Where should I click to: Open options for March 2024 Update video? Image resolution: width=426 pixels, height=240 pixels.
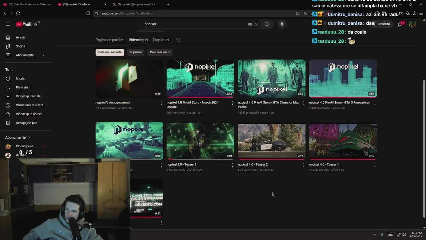click(x=233, y=103)
